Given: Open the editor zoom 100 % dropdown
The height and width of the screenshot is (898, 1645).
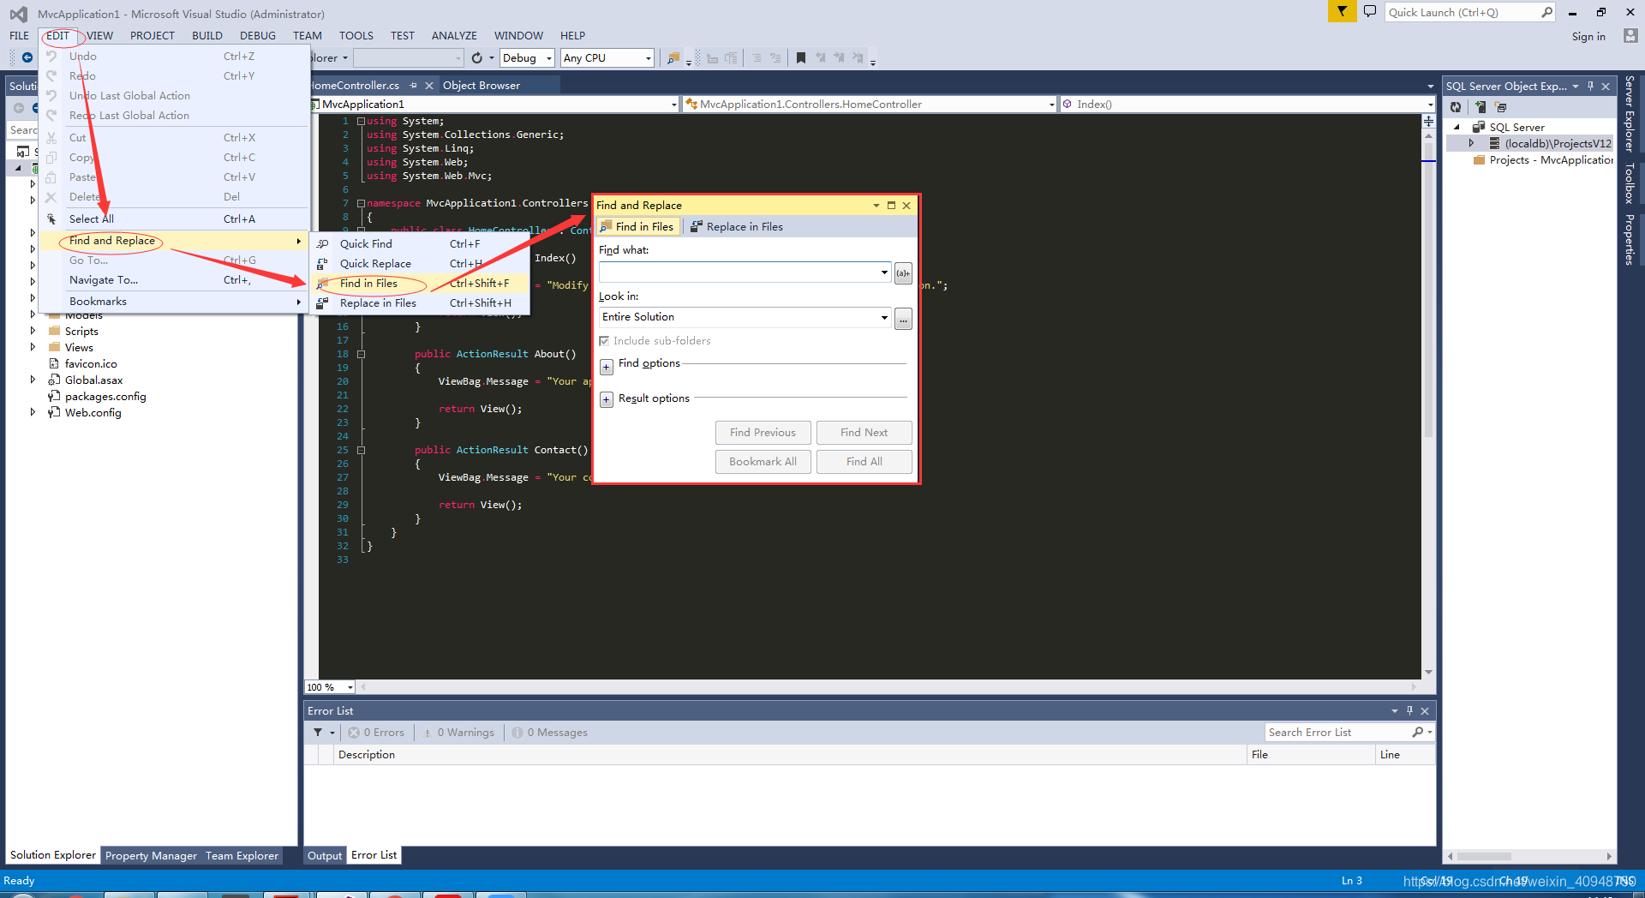Looking at the screenshot, I should (x=350, y=687).
